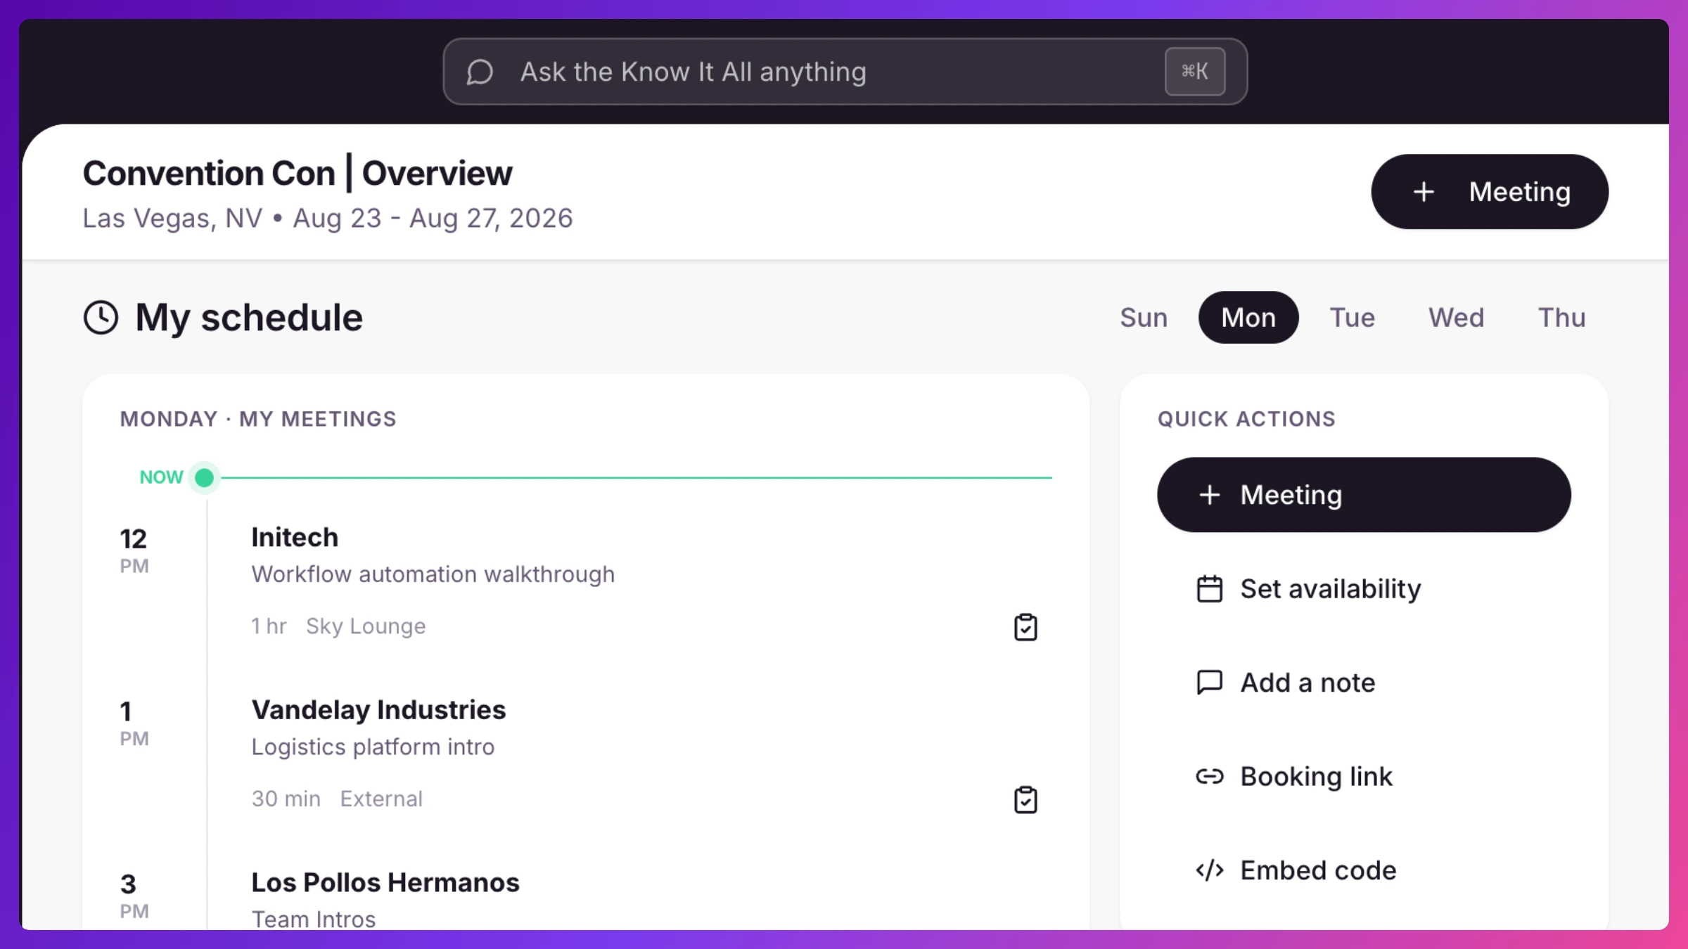Focus the Ask the Know It All field
1688x949 pixels.
click(845, 72)
